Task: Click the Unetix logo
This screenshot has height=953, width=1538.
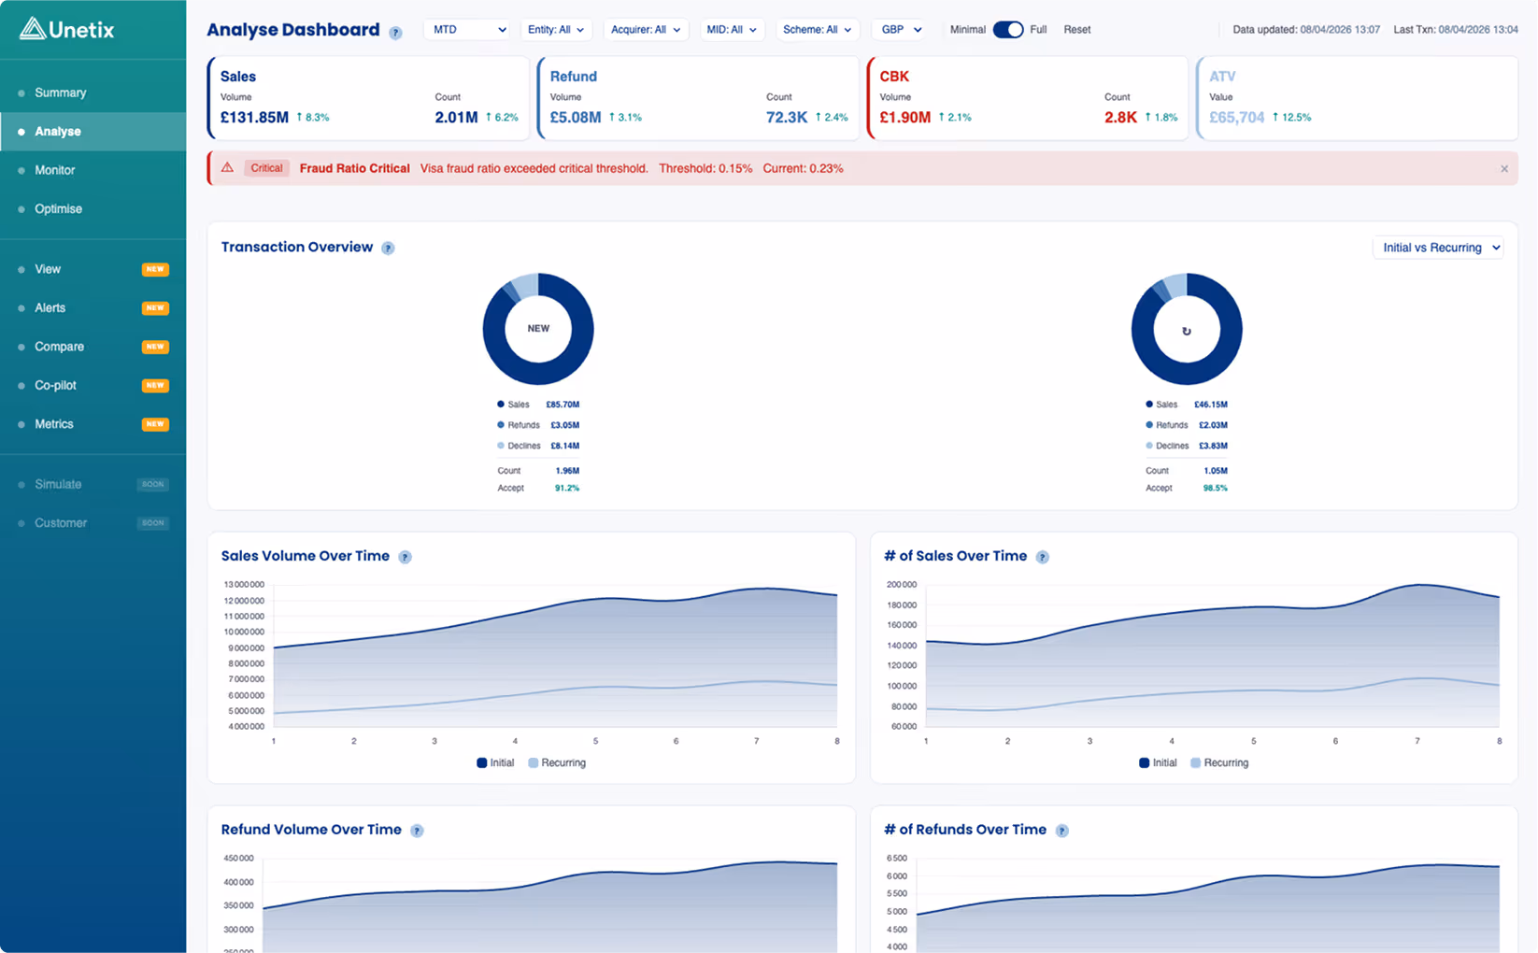Action: [67, 29]
